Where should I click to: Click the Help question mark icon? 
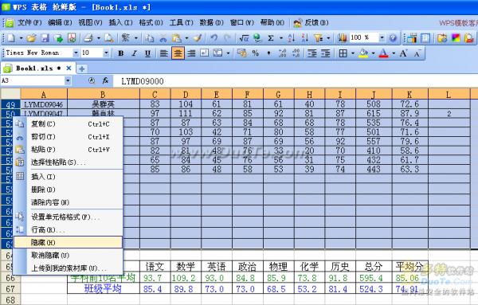(393, 37)
